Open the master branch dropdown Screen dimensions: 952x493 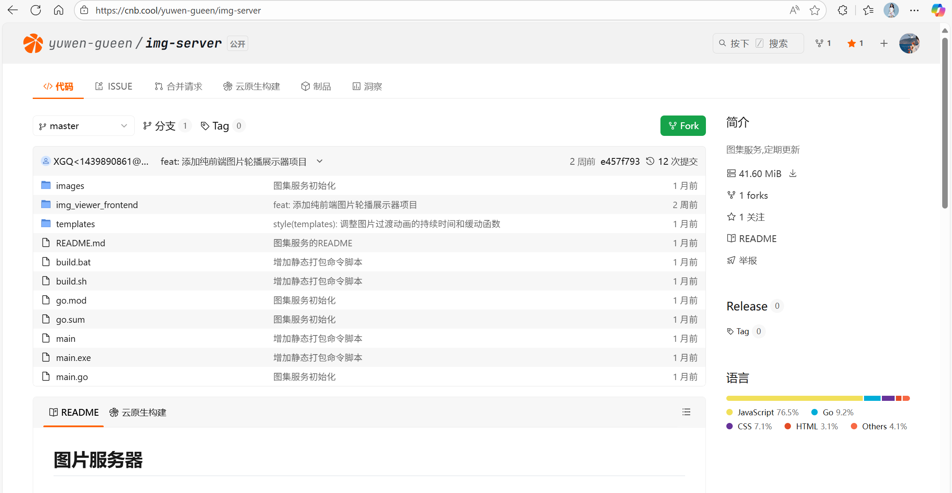click(83, 126)
